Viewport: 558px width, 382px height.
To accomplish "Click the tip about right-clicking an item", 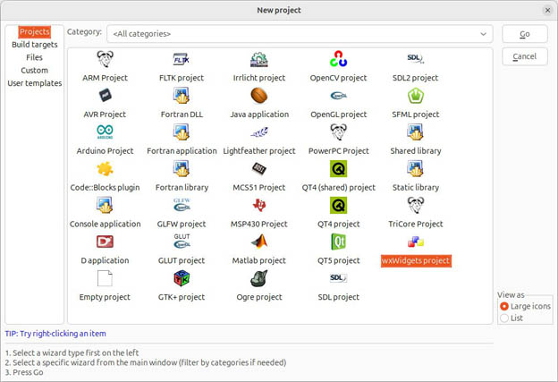I will pyautogui.click(x=55, y=334).
